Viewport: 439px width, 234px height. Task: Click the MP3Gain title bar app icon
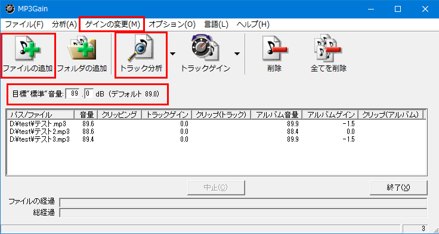(10, 9)
